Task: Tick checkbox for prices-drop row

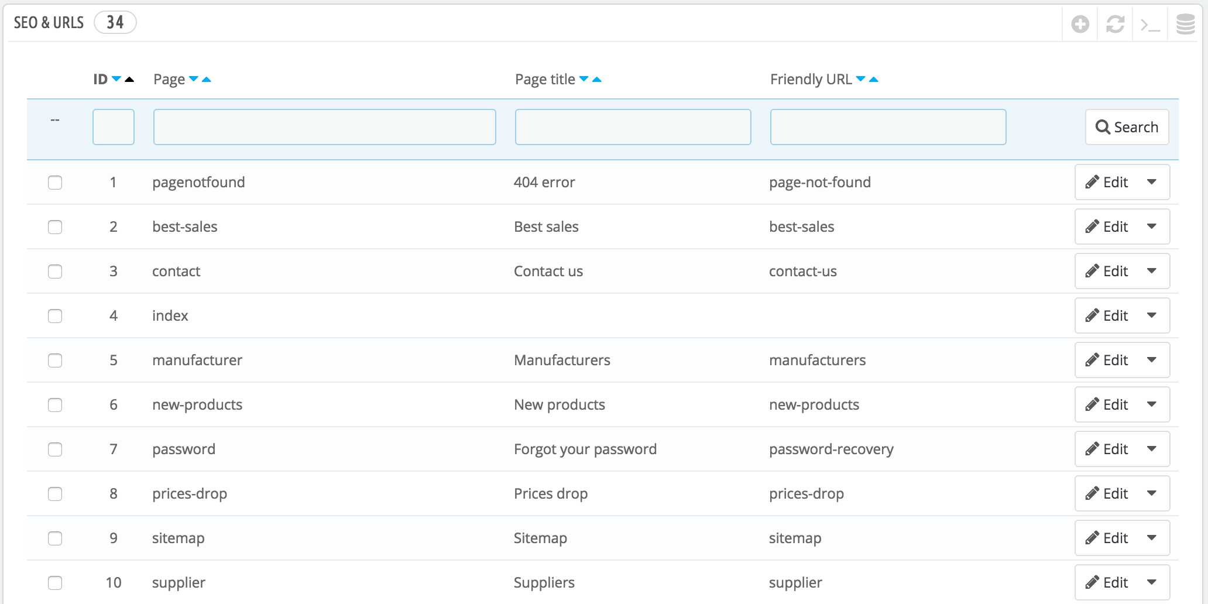Action: coord(55,494)
